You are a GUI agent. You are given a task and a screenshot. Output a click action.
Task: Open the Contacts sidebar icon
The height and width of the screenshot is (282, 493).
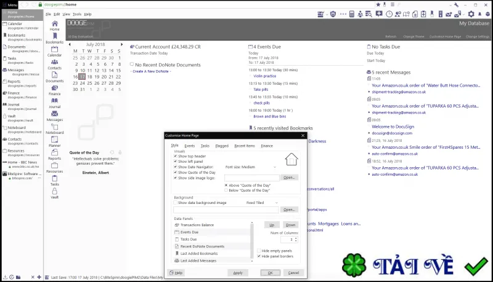(x=54, y=65)
